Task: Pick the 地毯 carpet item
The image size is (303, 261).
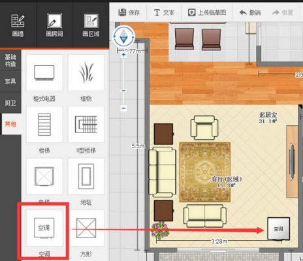Action: [86, 176]
